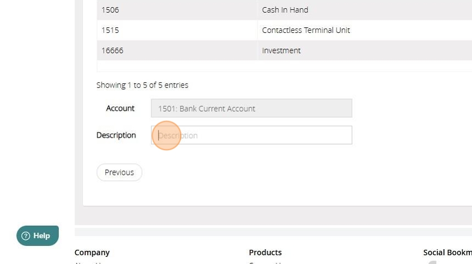The height and width of the screenshot is (264, 472).
Task: Click account code 16666 cell
Action: [113, 50]
